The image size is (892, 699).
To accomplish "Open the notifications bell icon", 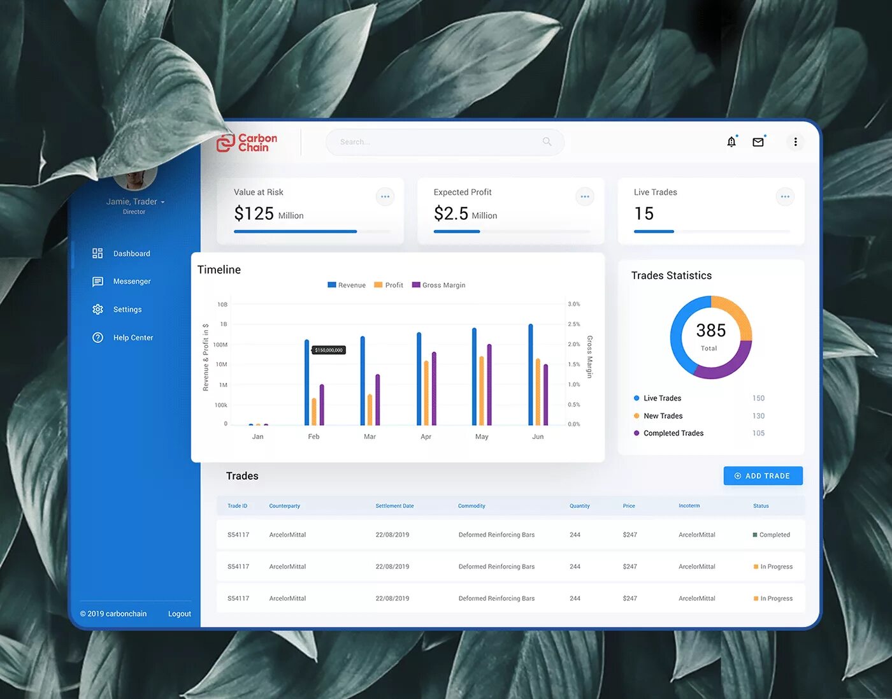I will tap(731, 141).
